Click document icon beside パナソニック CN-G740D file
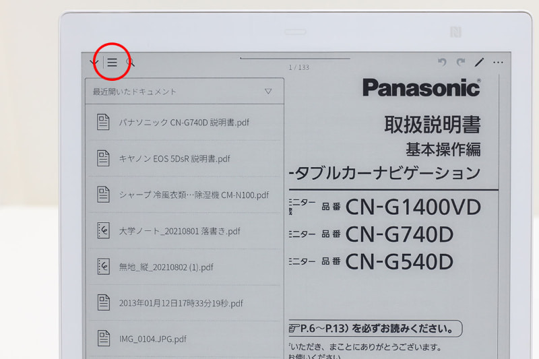Screen dimensions: 539x359 coord(103,122)
